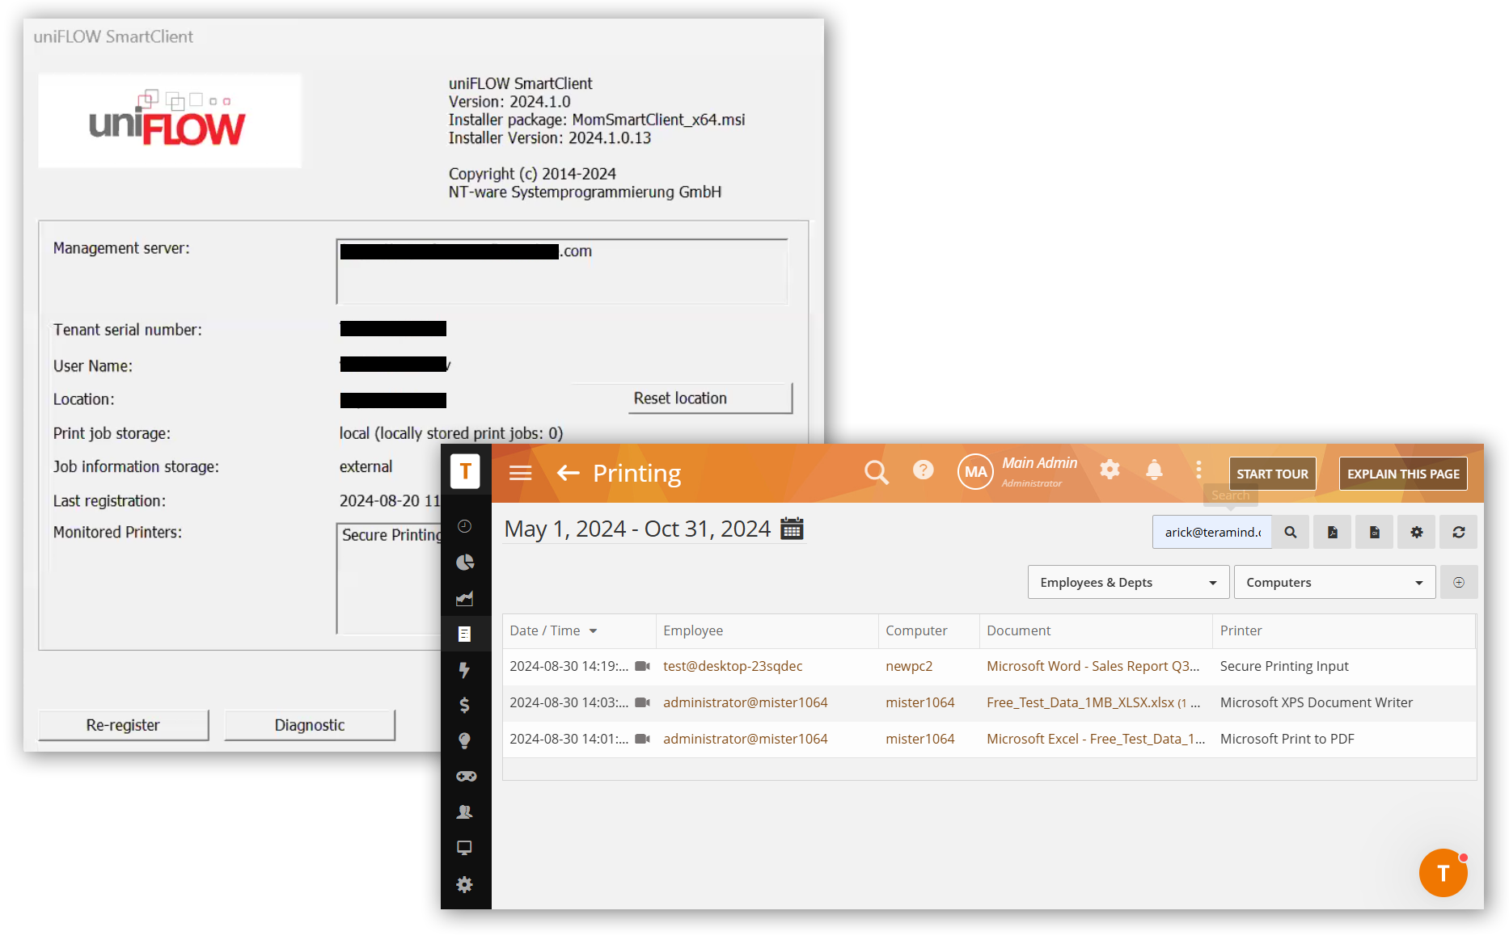
Task: Expand the Computers dropdown
Action: click(x=1334, y=582)
